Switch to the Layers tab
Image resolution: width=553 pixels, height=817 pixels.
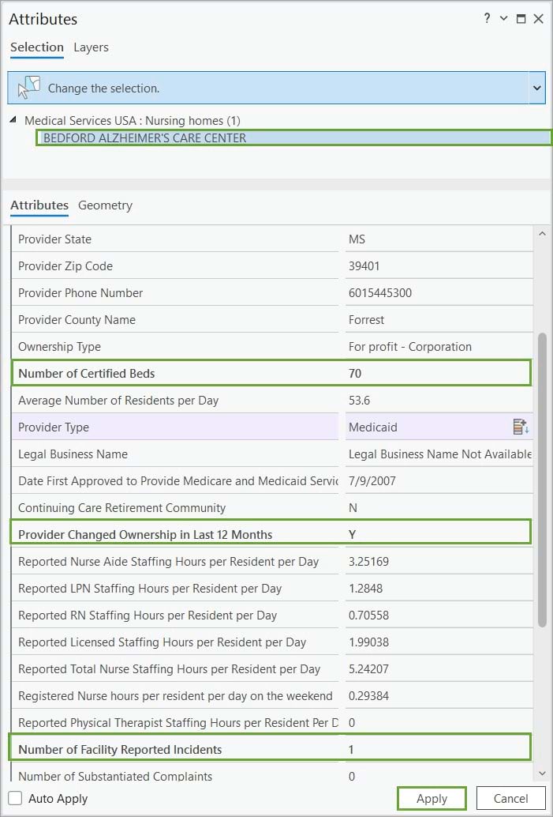(91, 47)
